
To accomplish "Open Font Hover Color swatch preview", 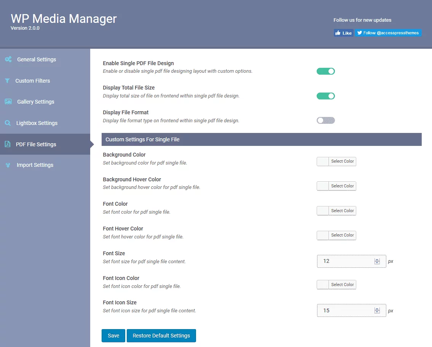I will [x=323, y=235].
